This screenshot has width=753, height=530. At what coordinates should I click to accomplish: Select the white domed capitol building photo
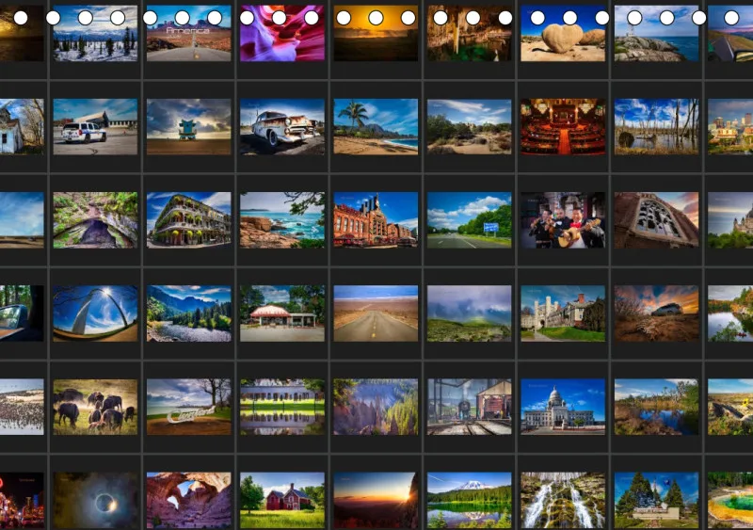click(563, 407)
